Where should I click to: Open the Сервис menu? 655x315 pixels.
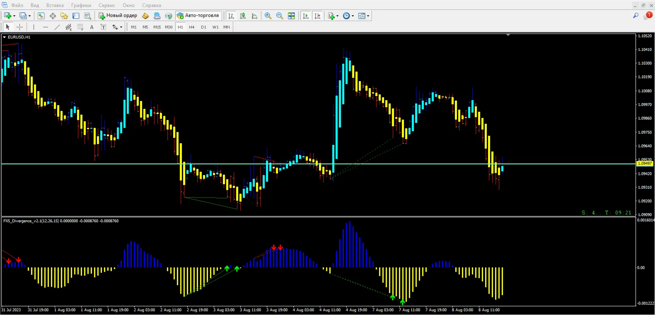coord(107,5)
